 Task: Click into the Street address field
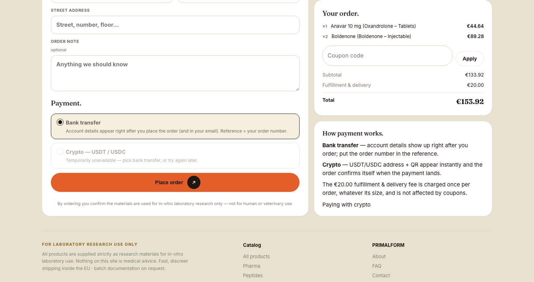click(x=175, y=25)
